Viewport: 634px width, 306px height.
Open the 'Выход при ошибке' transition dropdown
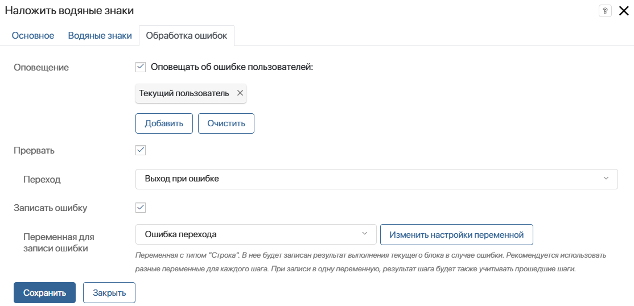pyautogui.click(x=376, y=179)
